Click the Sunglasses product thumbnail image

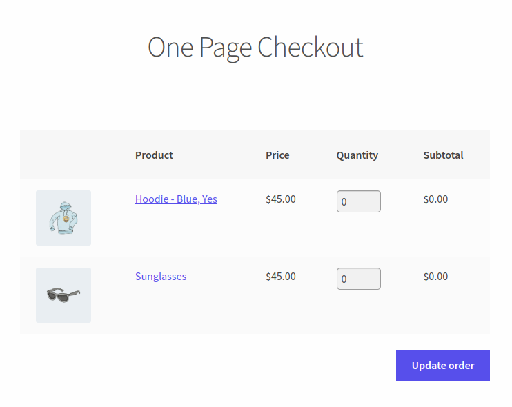[x=63, y=295]
